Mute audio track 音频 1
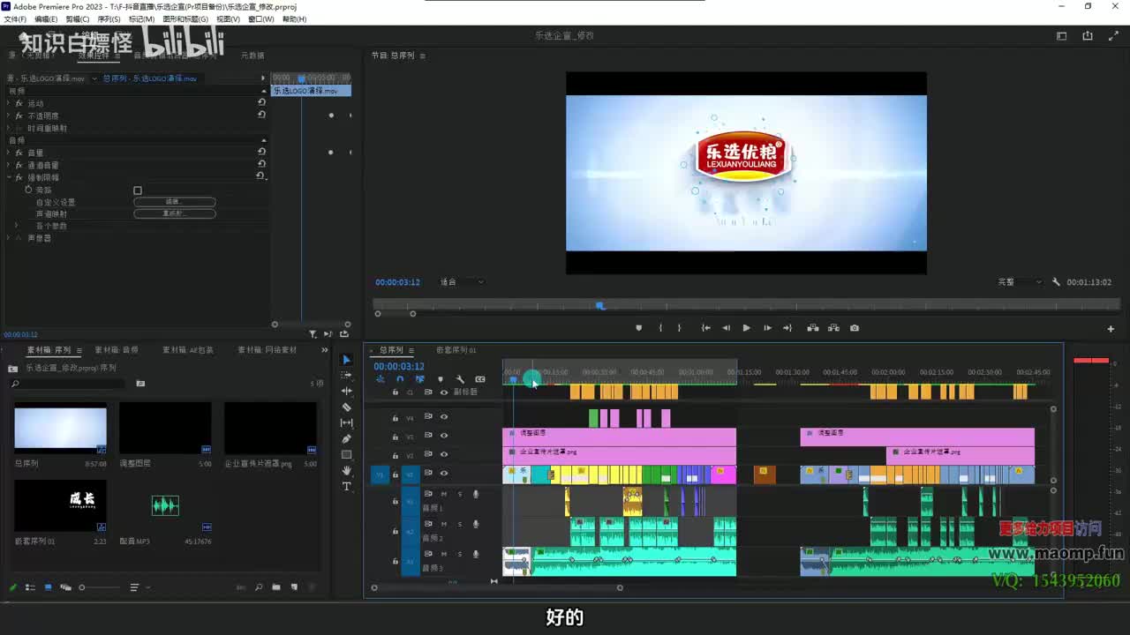 coord(444,494)
